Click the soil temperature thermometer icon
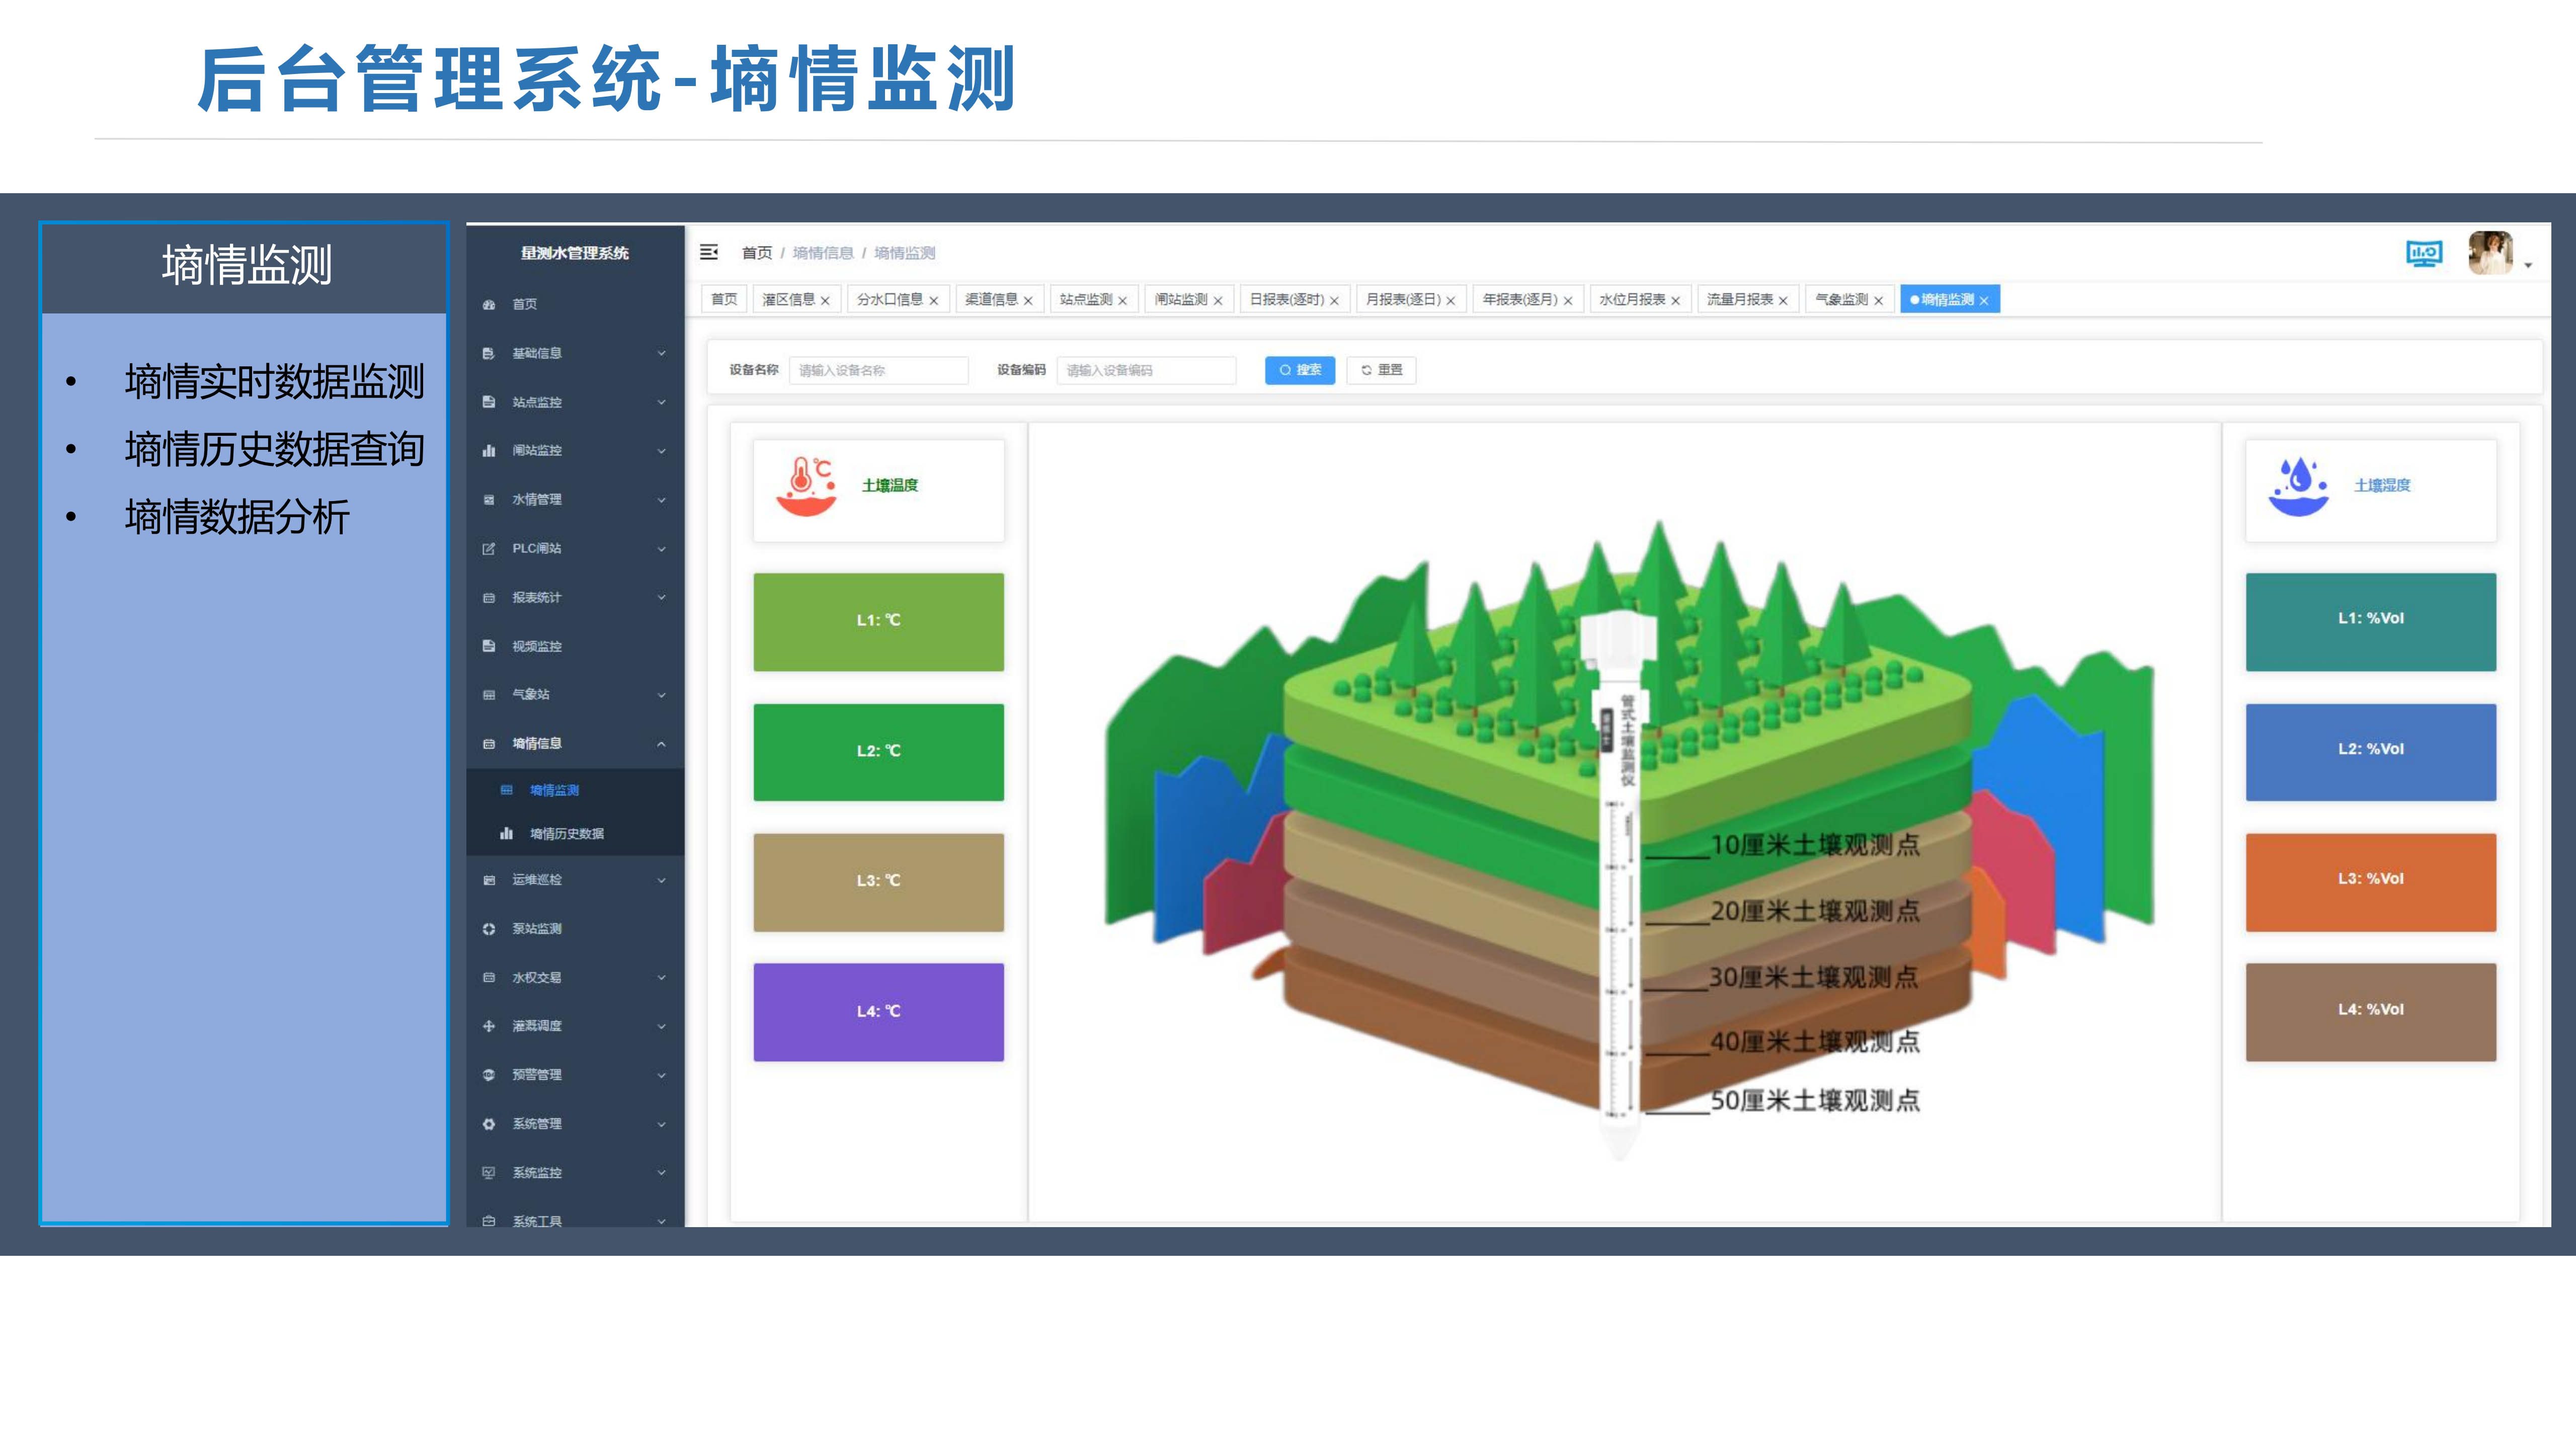 point(806,486)
